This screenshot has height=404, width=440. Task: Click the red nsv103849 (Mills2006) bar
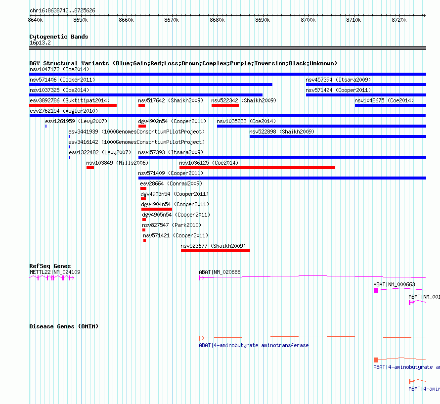pos(90,168)
